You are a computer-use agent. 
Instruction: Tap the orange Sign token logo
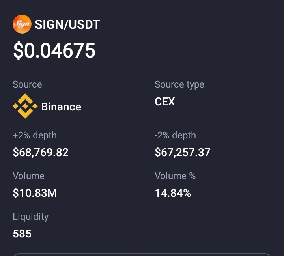coord(22,24)
